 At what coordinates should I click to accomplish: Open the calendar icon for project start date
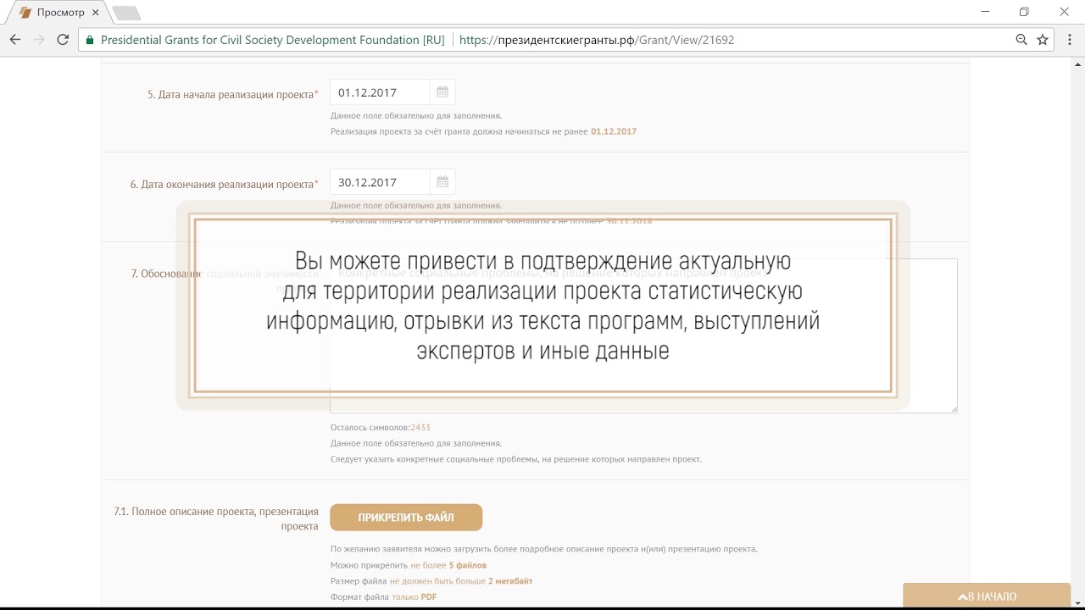click(442, 92)
